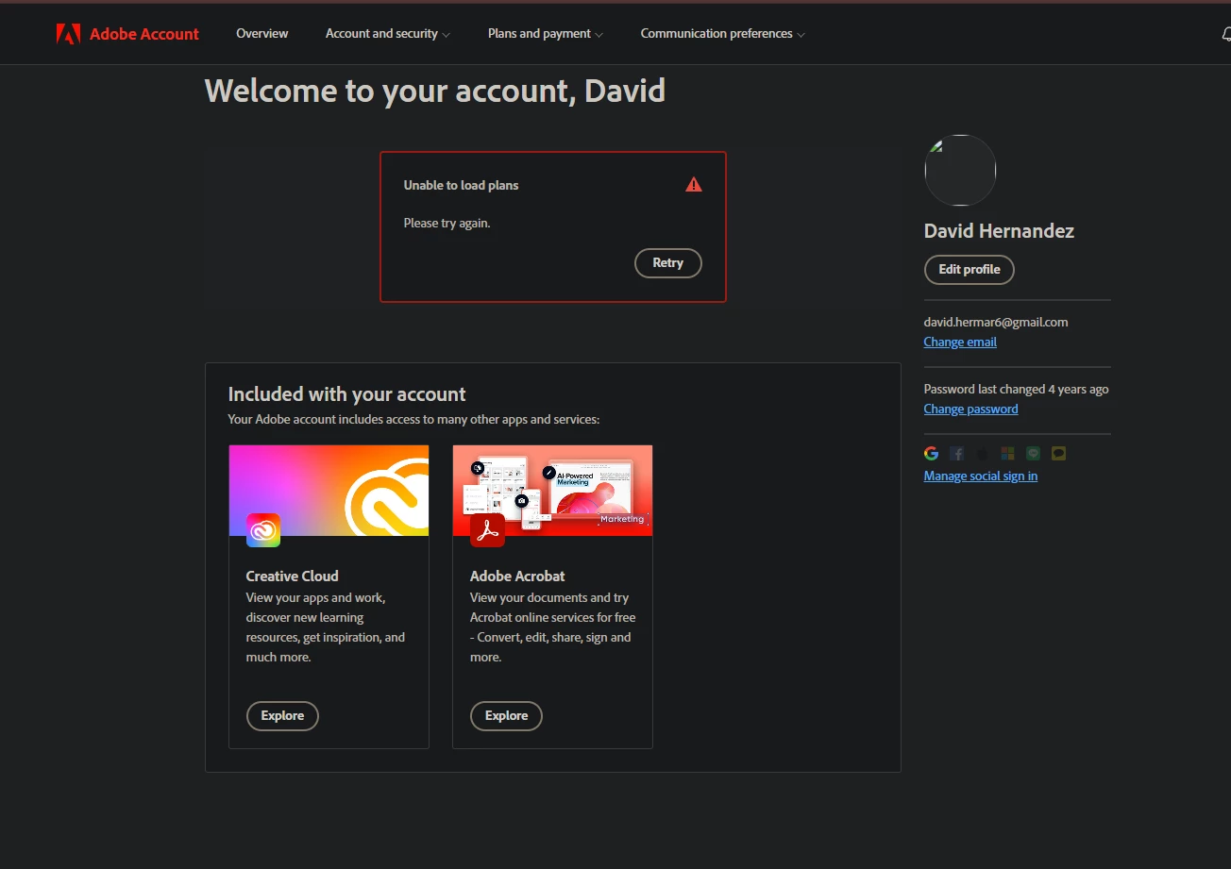Click the 'Unable to load plans' message

461,185
